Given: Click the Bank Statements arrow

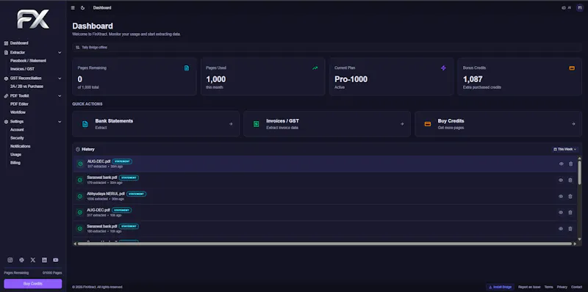Looking at the screenshot, I should click(231, 124).
